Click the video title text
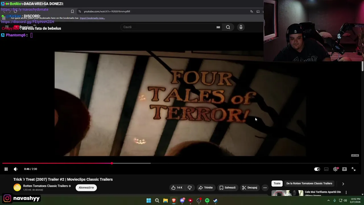364x205 pixels. pos(63,179)
